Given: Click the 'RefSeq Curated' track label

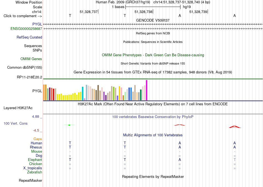Looking at the screenshot, I should pyautogui.click(x=29, y=37).
